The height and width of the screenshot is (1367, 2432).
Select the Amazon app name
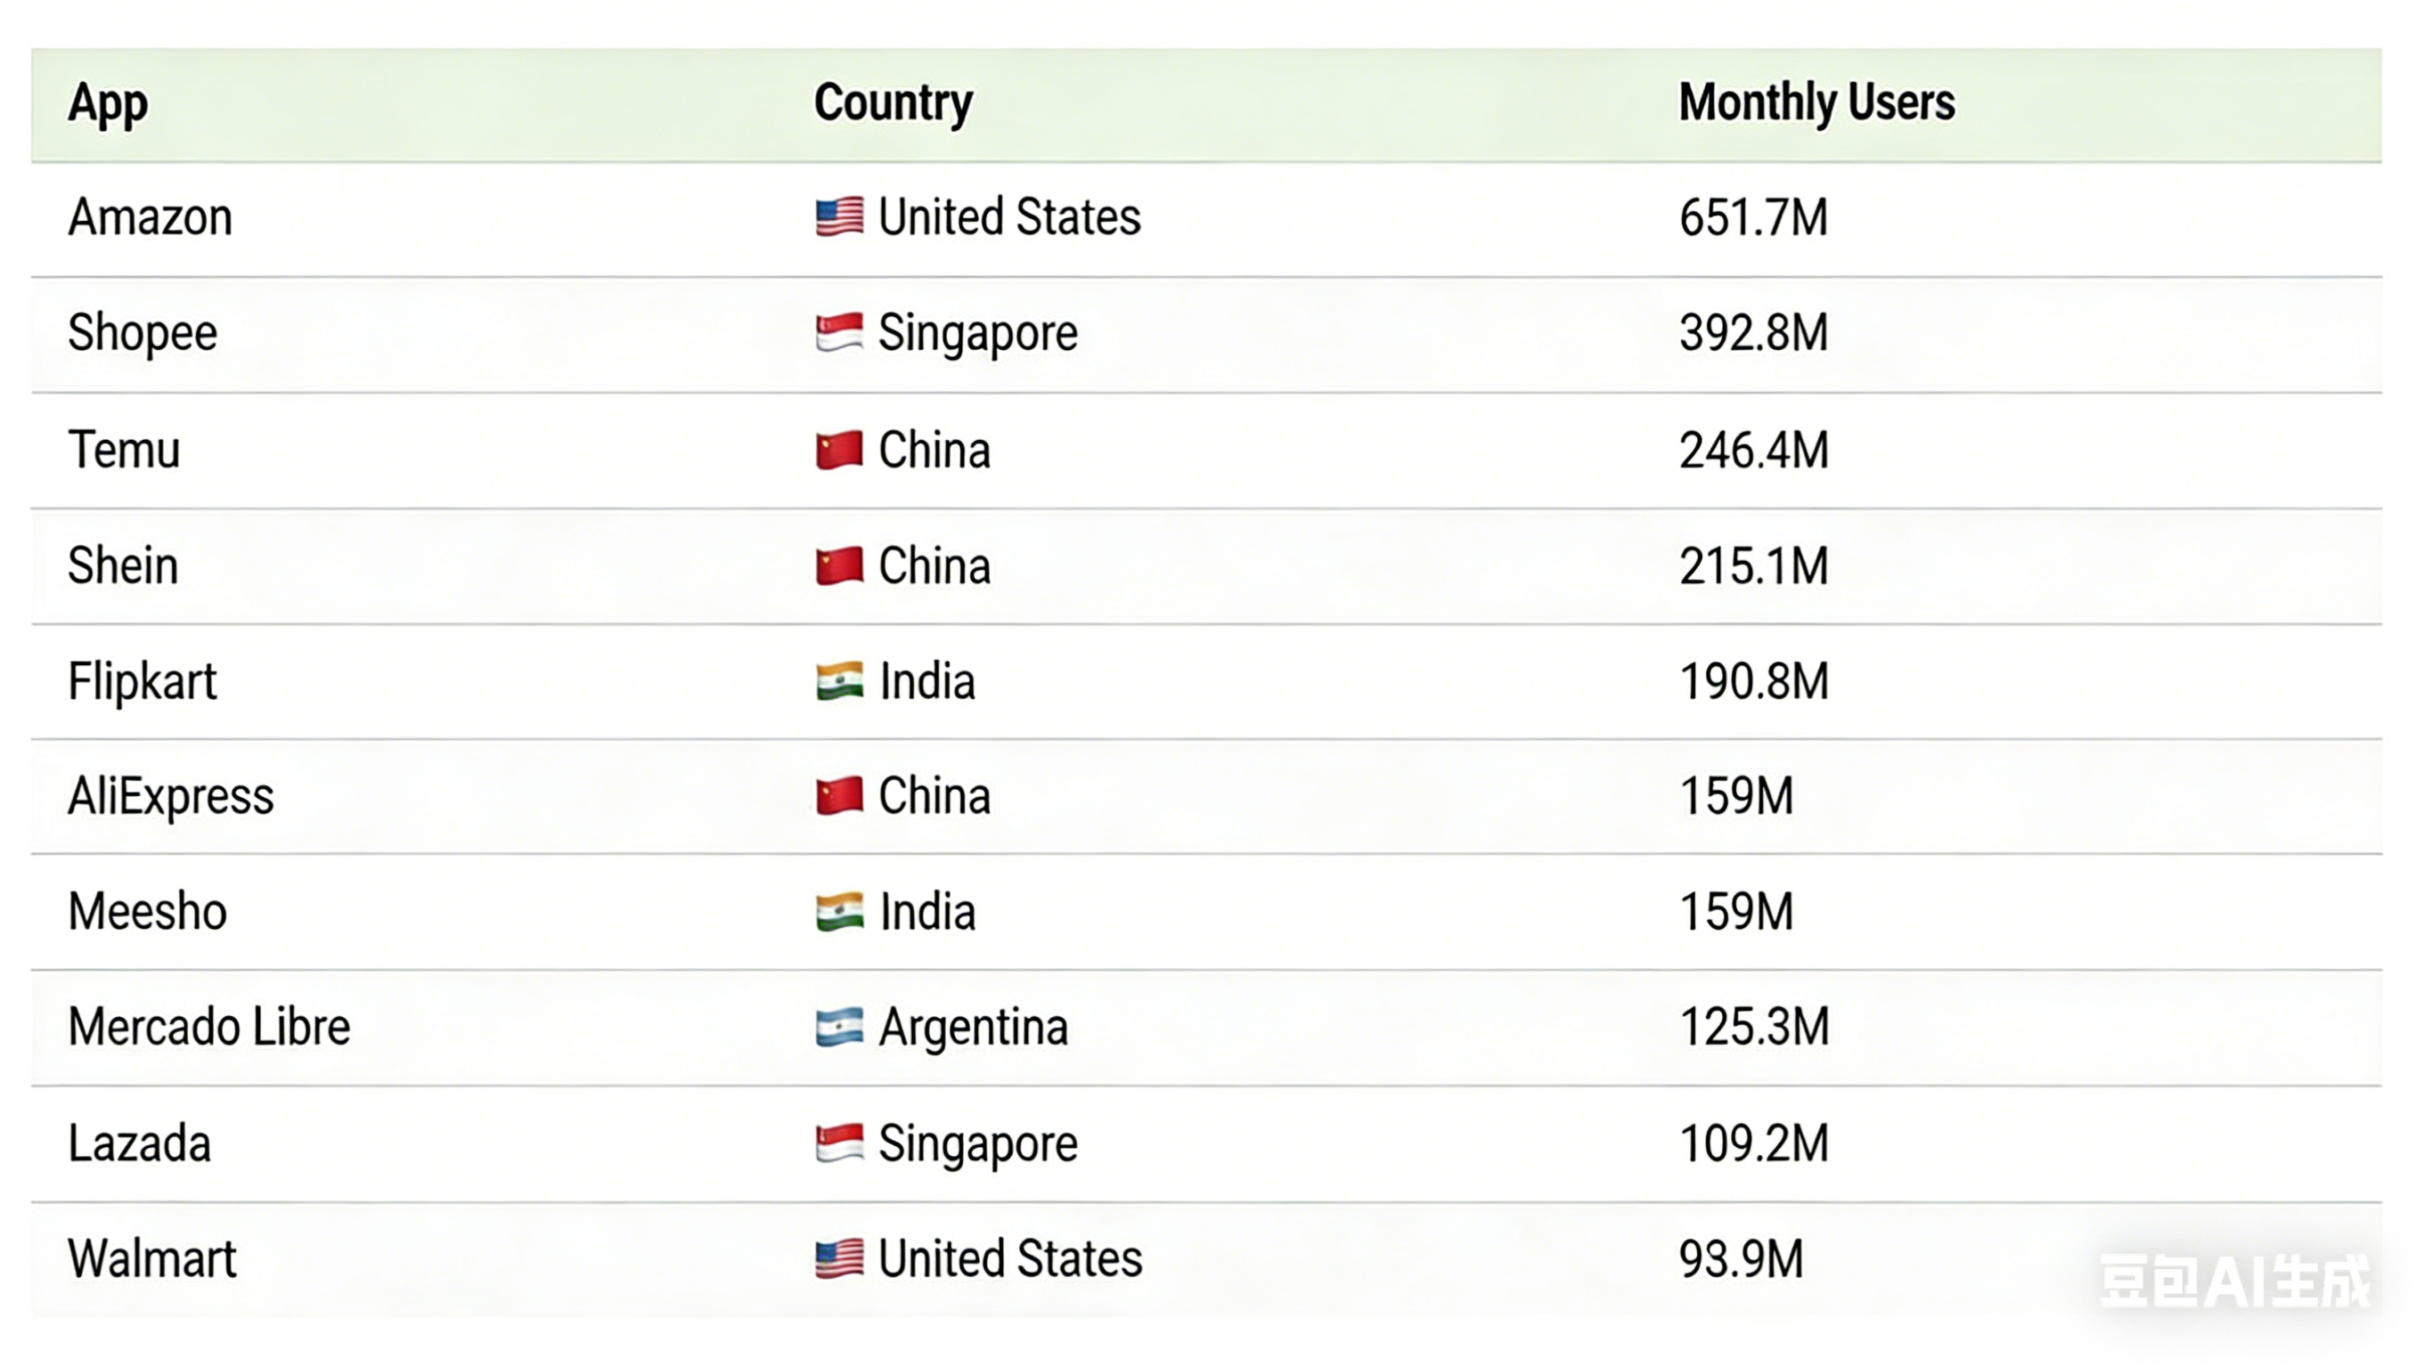point(151,217)
